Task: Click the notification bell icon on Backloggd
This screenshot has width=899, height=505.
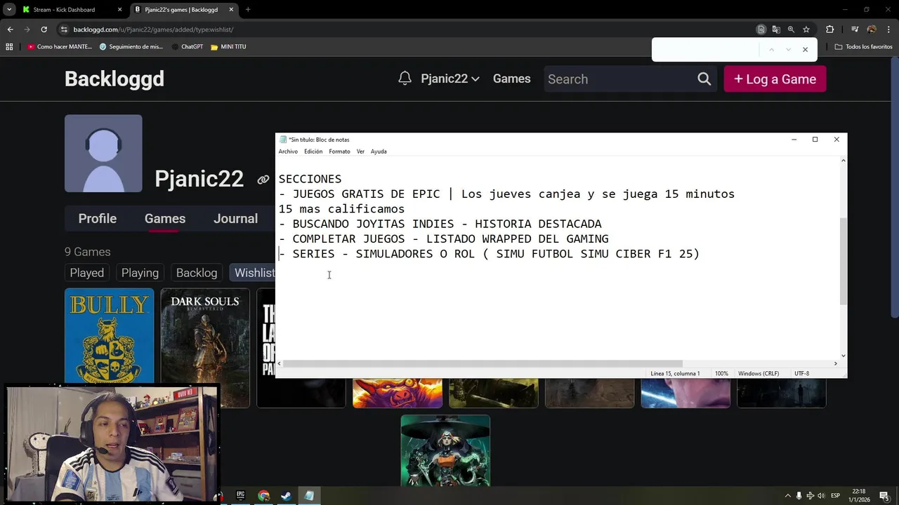Action: coord(405,79)
